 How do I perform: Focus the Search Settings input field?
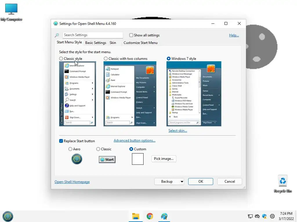(93, 35)
